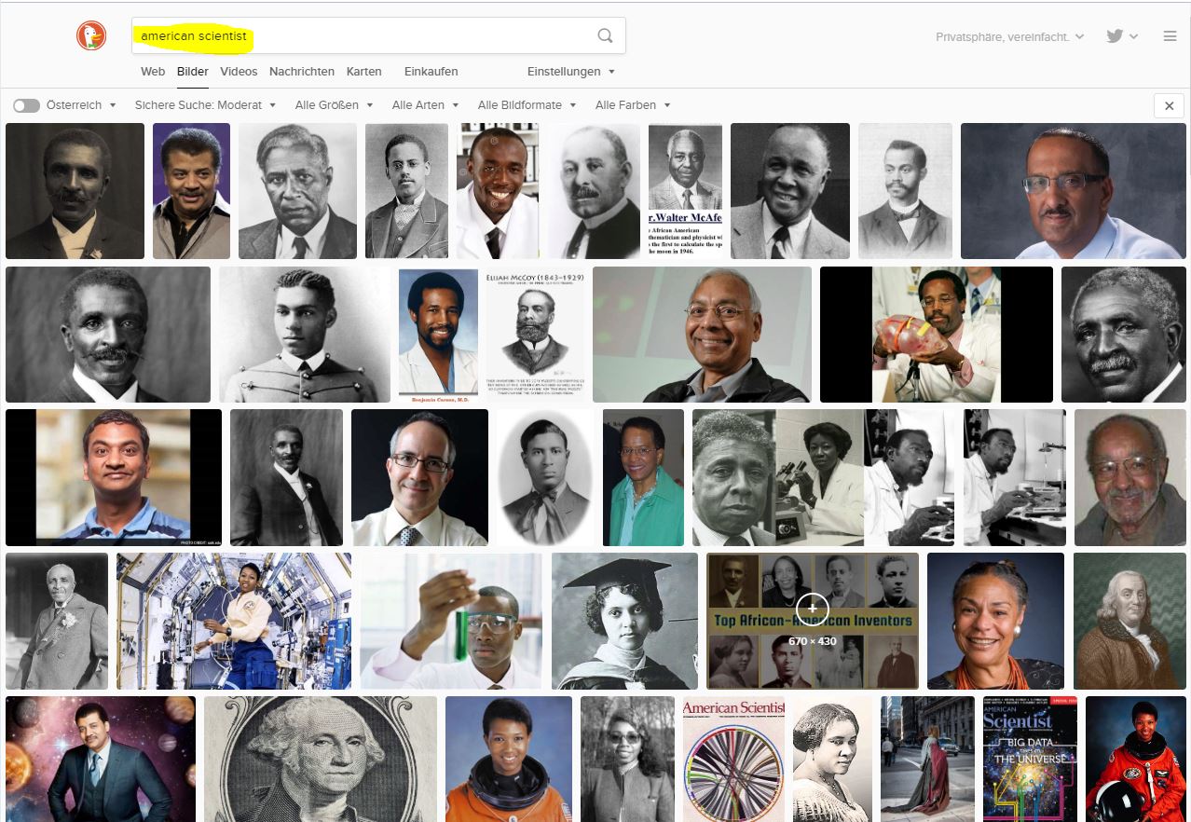The width and height of the screenshot is (1191, 822).
Task: Toggle the Österreich region switch
Action: [26, 105]
